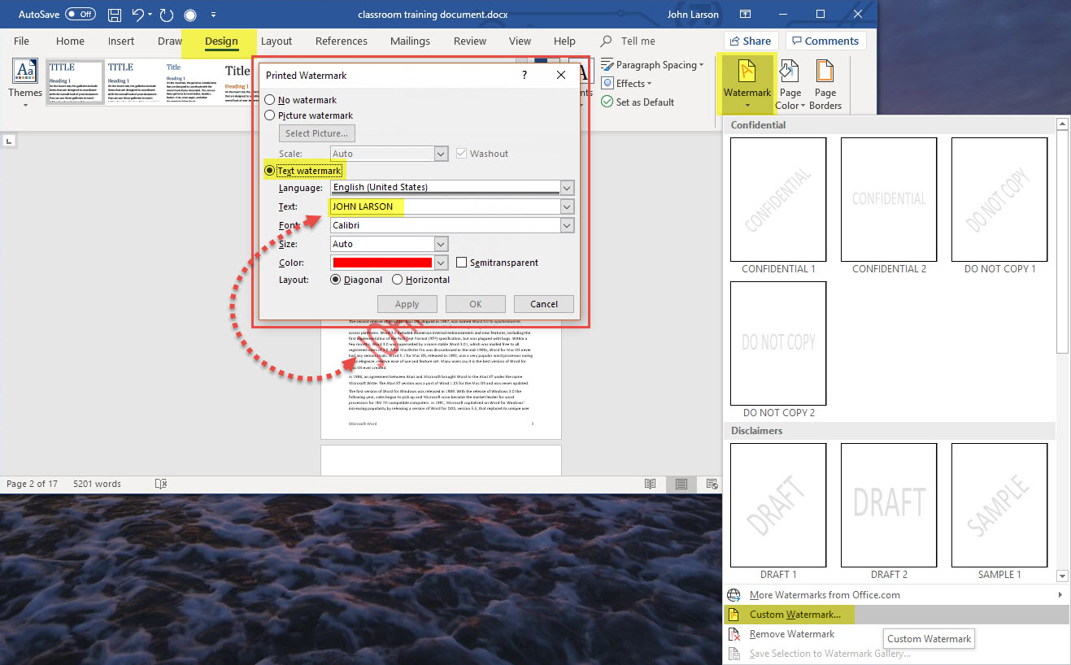Click the Watermark icon in the ribbon
The image size is (1071, 665).
tap(747, 73)
